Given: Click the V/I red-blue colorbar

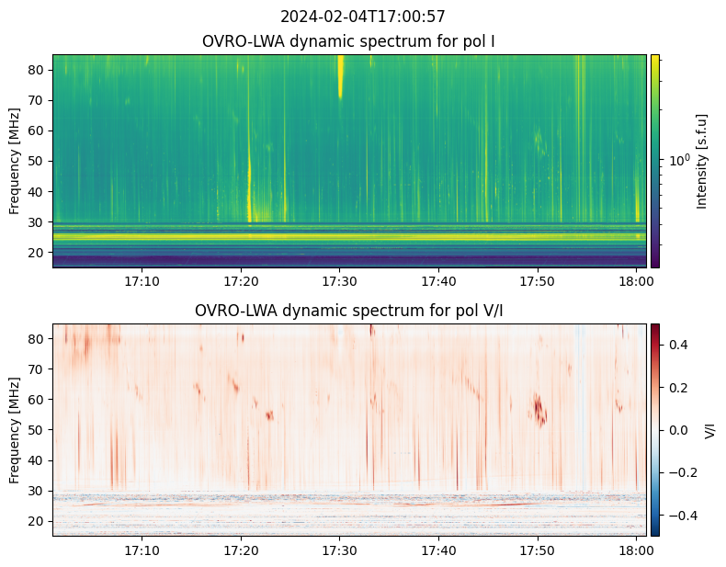Looking at the screenshot, I should coord(655,429).
